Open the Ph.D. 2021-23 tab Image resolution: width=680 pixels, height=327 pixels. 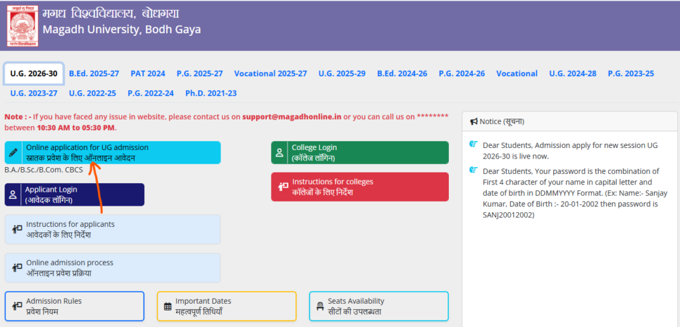[x=211, y=93]
